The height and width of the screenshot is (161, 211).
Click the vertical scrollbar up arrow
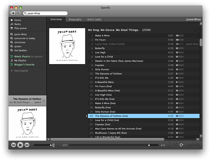point(201,23)
